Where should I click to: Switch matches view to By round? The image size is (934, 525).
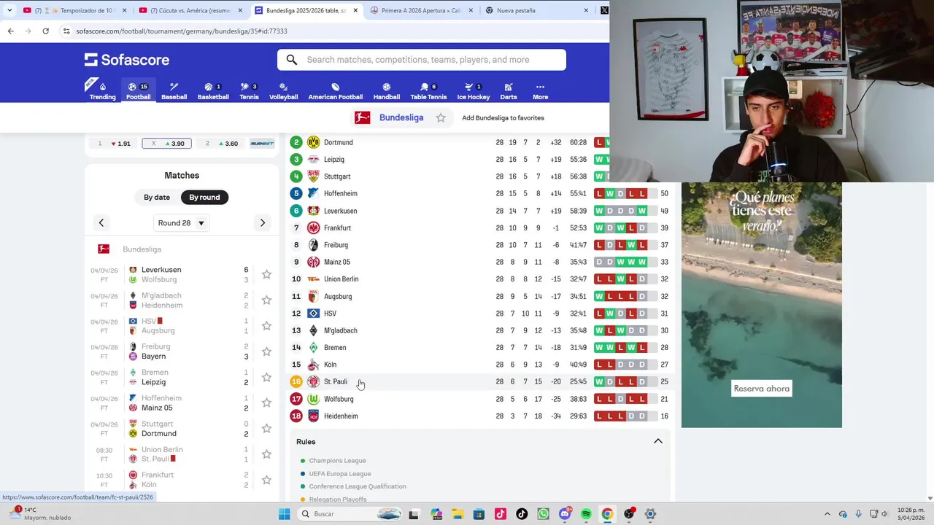pyautogui.click(x=204, y=197)
